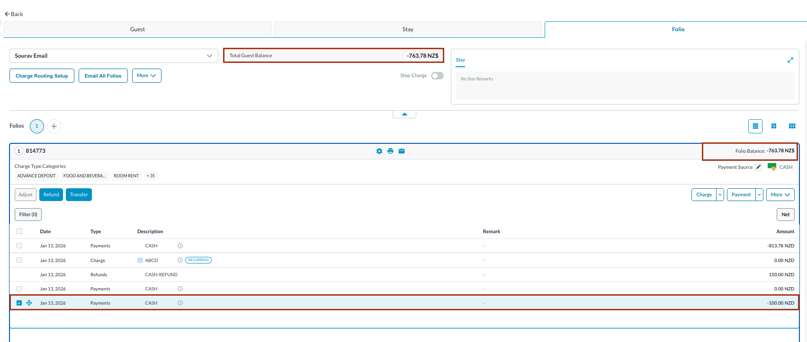Screen dimensions: 807x342
Task: Expand the Charge button dropdown arrow
Action: pyautogui.click(x=720, y=195)
